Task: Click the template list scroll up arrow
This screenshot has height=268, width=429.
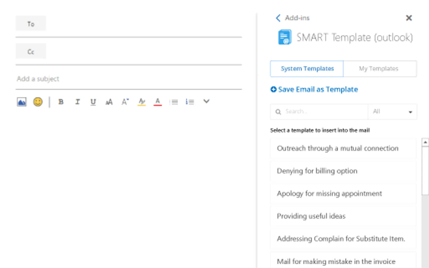Action: click(425, 142)
